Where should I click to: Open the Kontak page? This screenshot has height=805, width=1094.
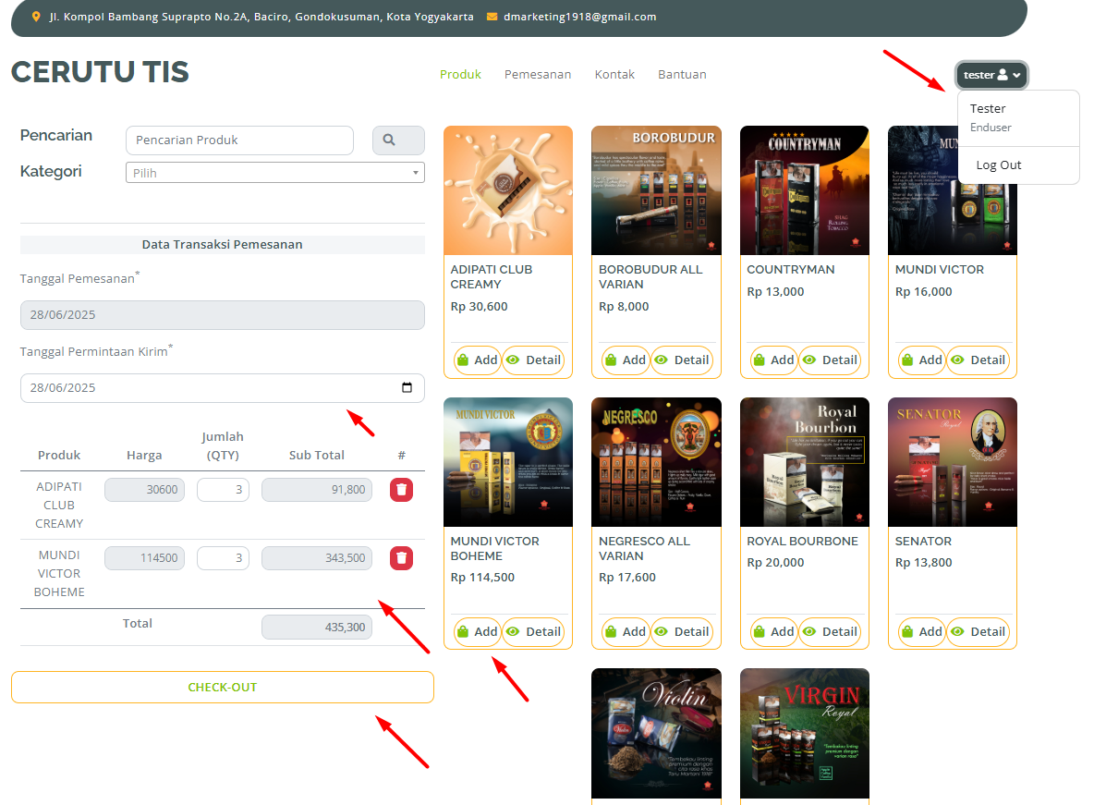point(614,75)
